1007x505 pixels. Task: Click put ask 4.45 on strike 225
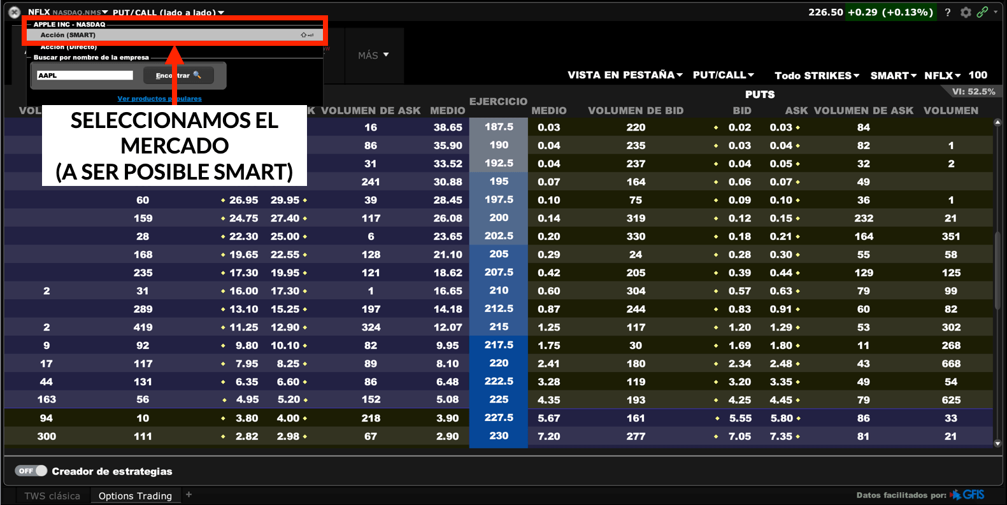pyautogui.click(x=782, y=400)
